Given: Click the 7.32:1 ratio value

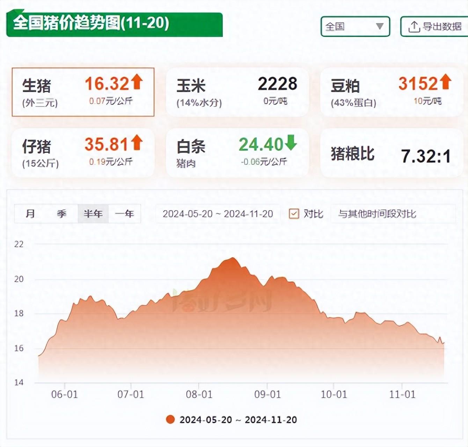Looking at the screenshot, I should [426, 156].
